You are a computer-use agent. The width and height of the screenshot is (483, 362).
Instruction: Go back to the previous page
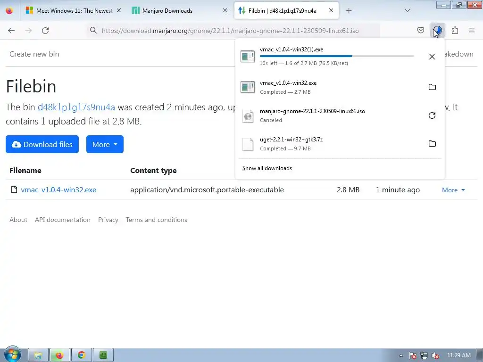(11, 31)
